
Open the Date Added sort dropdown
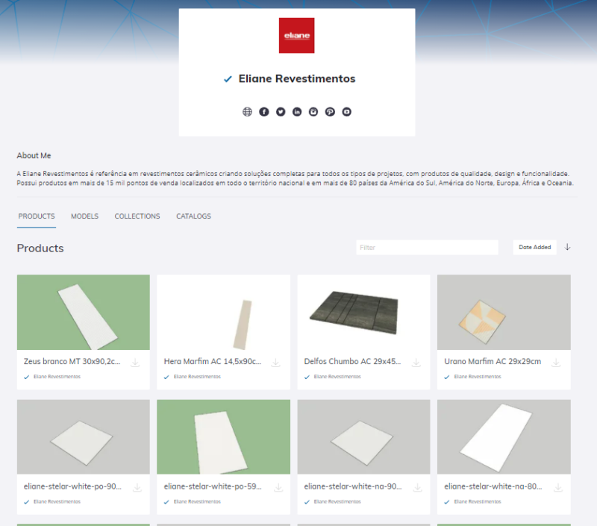point(535,247)
